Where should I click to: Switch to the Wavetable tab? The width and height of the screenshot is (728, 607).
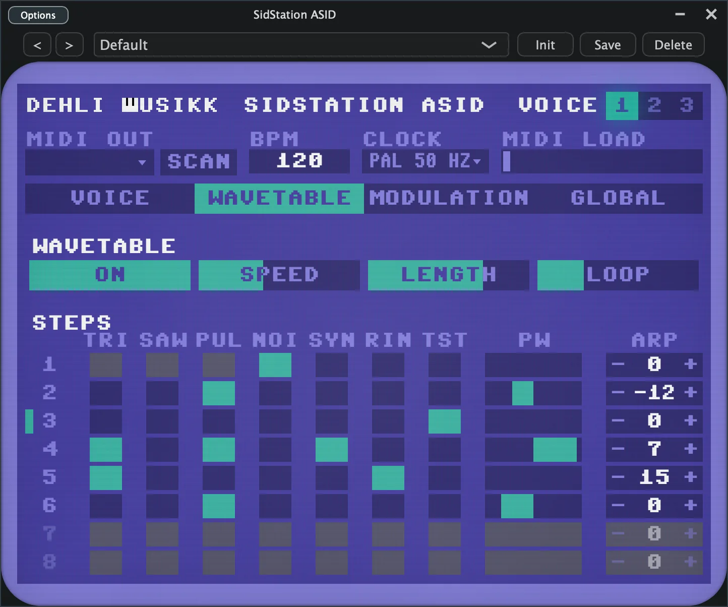click(279, 198)
